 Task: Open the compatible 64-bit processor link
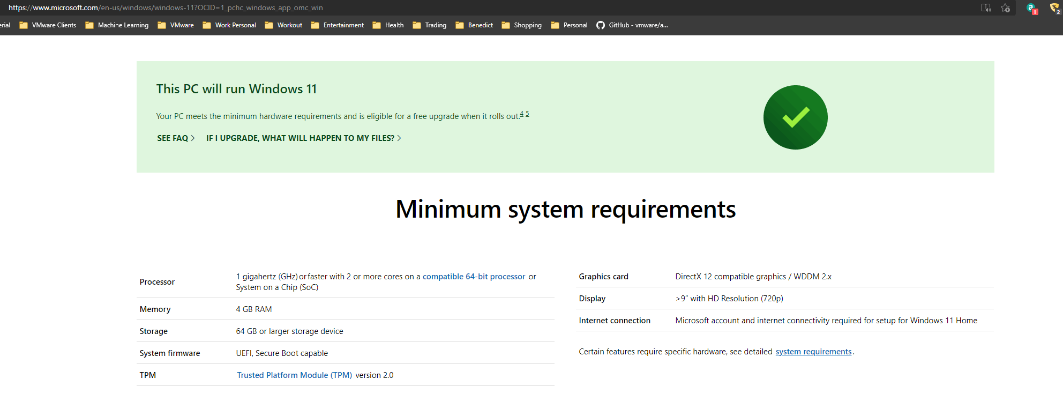pyautogui.click(x=474, y=277)
